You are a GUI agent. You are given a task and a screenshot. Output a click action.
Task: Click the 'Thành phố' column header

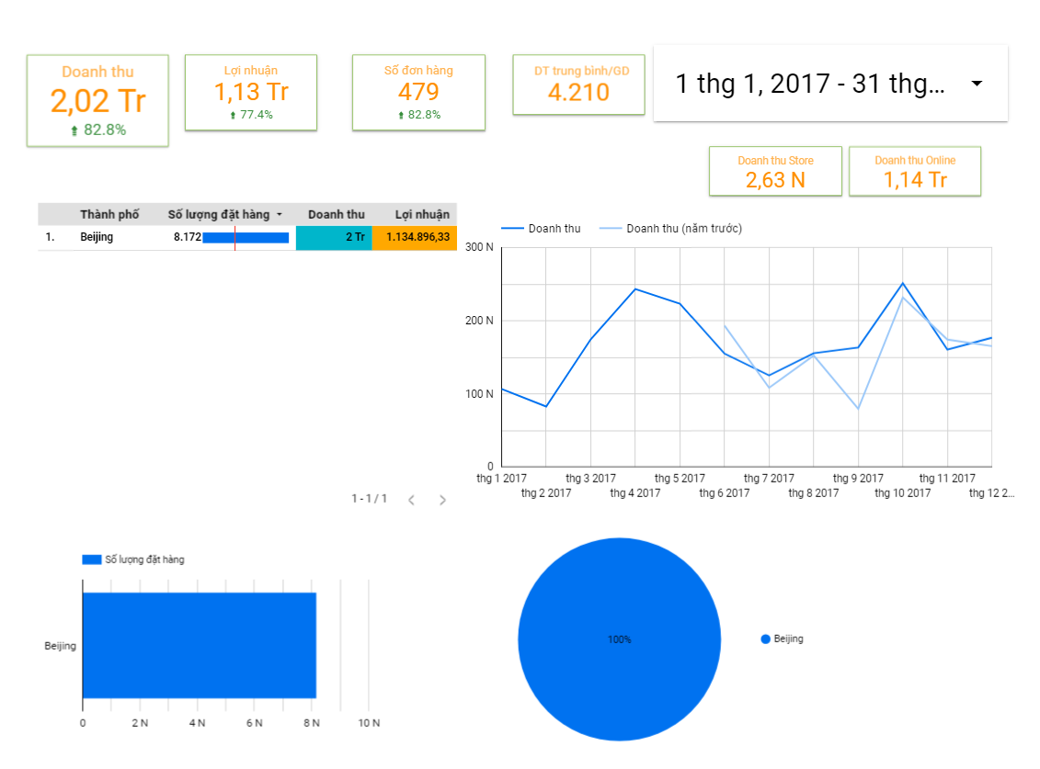click(x=109, y=214)
